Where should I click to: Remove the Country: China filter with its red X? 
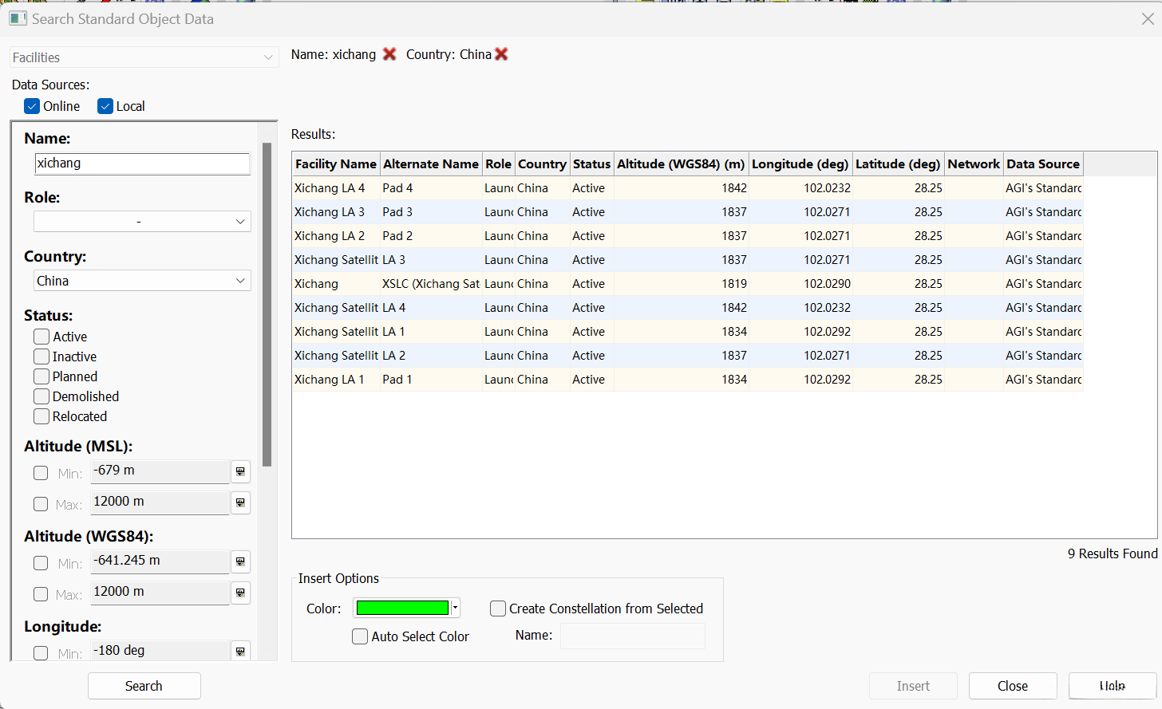(501, 54)
